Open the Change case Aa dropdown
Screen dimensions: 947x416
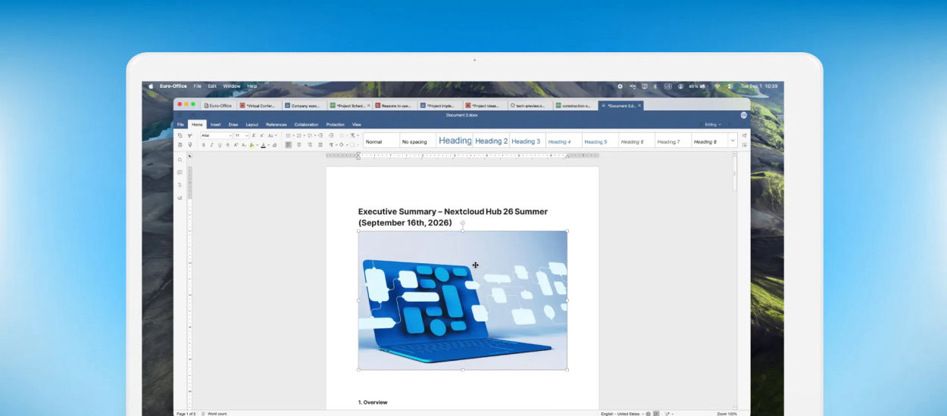coord(272,135)
